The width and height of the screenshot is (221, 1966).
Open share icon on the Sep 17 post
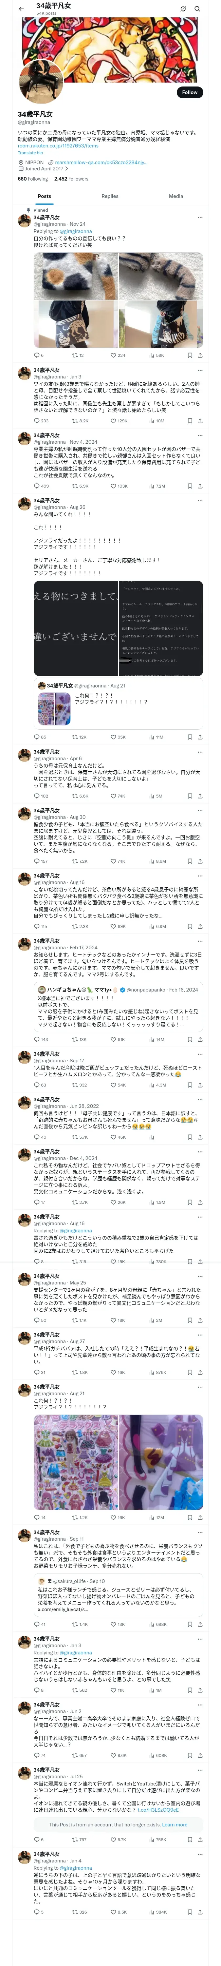click(200, 1085)
